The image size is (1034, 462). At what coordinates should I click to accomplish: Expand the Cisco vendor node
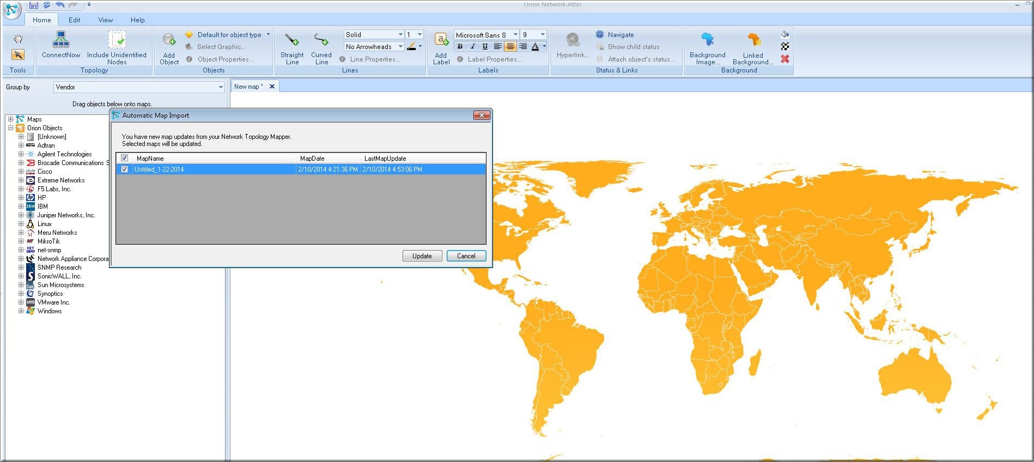click(x=21, y=172)
